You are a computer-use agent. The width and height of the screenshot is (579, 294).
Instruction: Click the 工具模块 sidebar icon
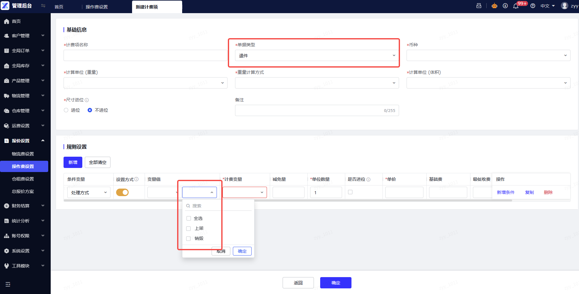click(7, 266)
